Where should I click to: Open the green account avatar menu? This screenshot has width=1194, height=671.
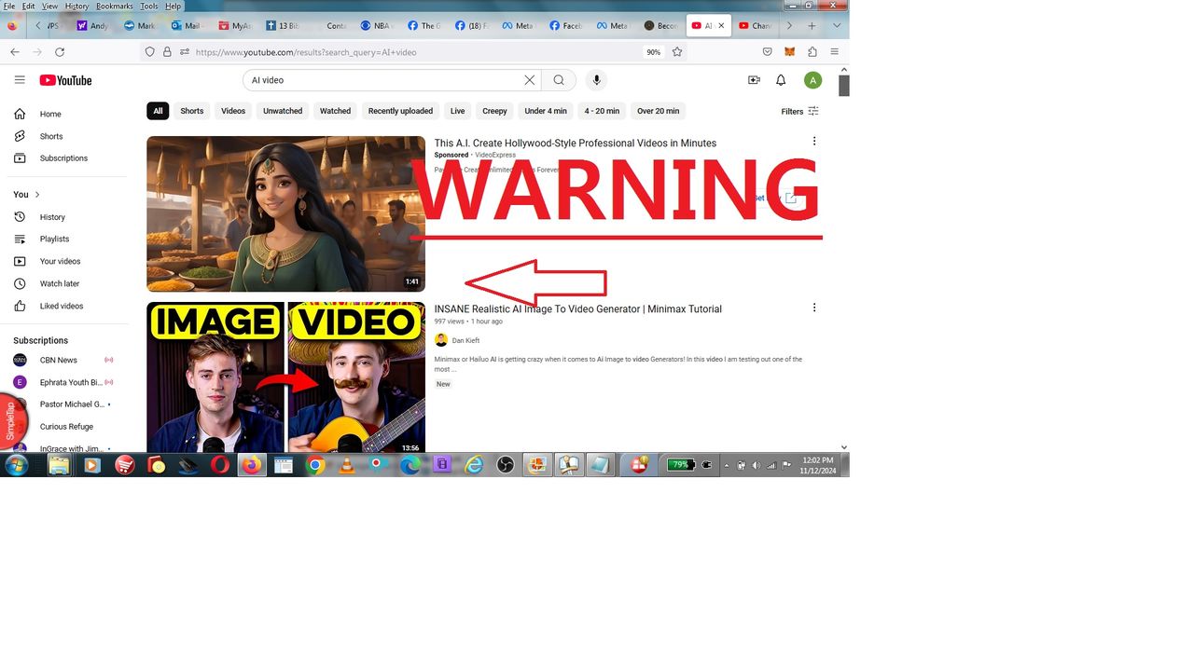[812, 80]
